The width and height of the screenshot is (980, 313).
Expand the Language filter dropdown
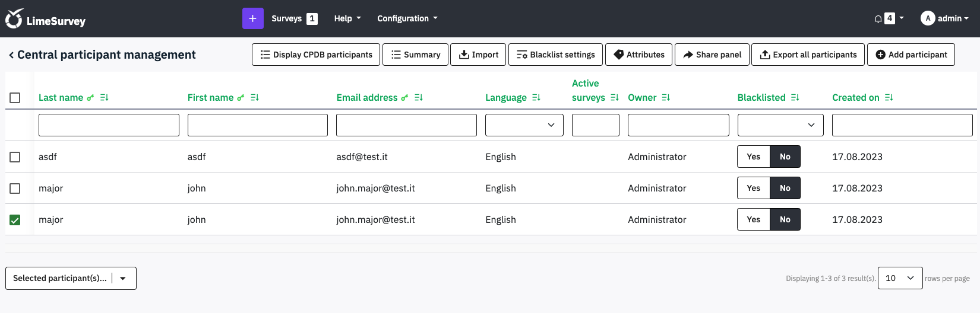(x=524, y=125)
